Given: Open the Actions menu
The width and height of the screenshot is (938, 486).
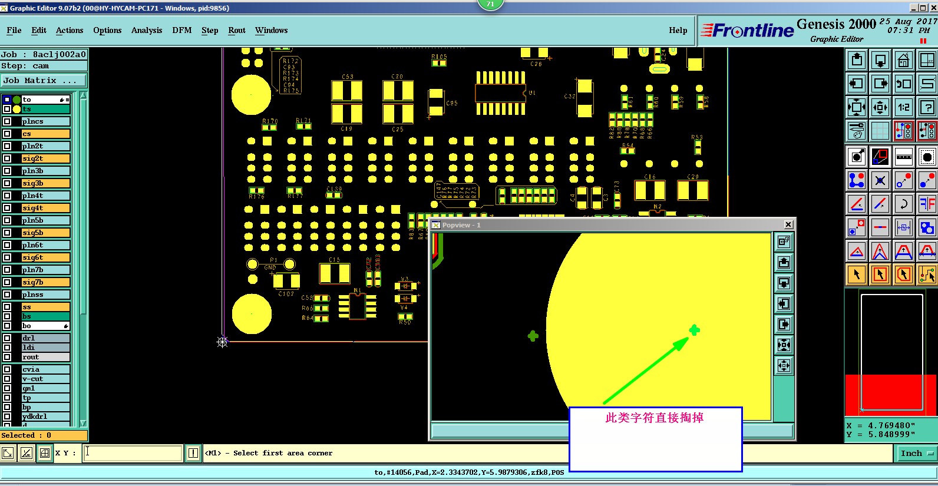Looking at the screenshot, I should click(x=70, y=30).
